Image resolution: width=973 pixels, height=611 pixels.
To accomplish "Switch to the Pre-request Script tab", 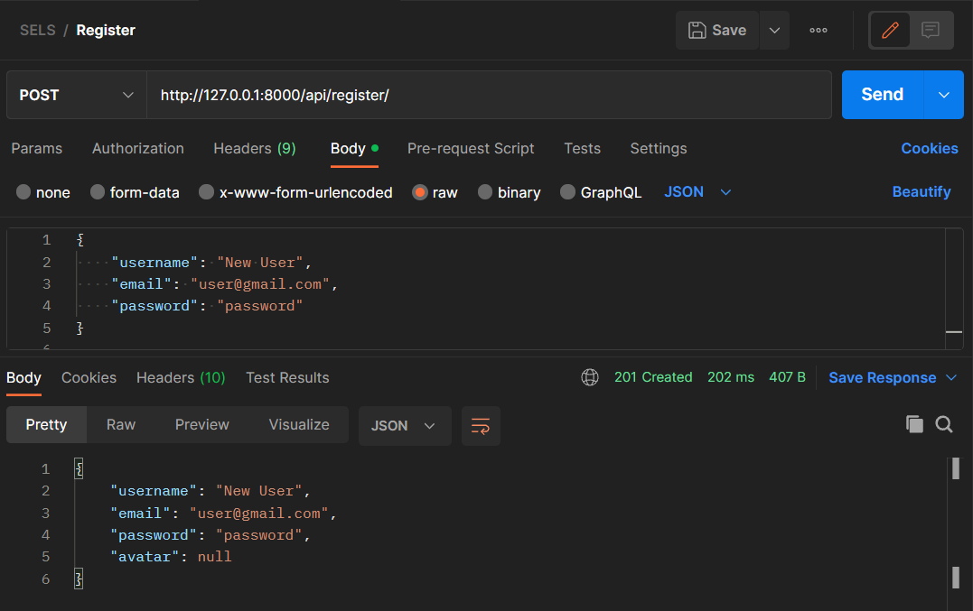I will point(471,148).
